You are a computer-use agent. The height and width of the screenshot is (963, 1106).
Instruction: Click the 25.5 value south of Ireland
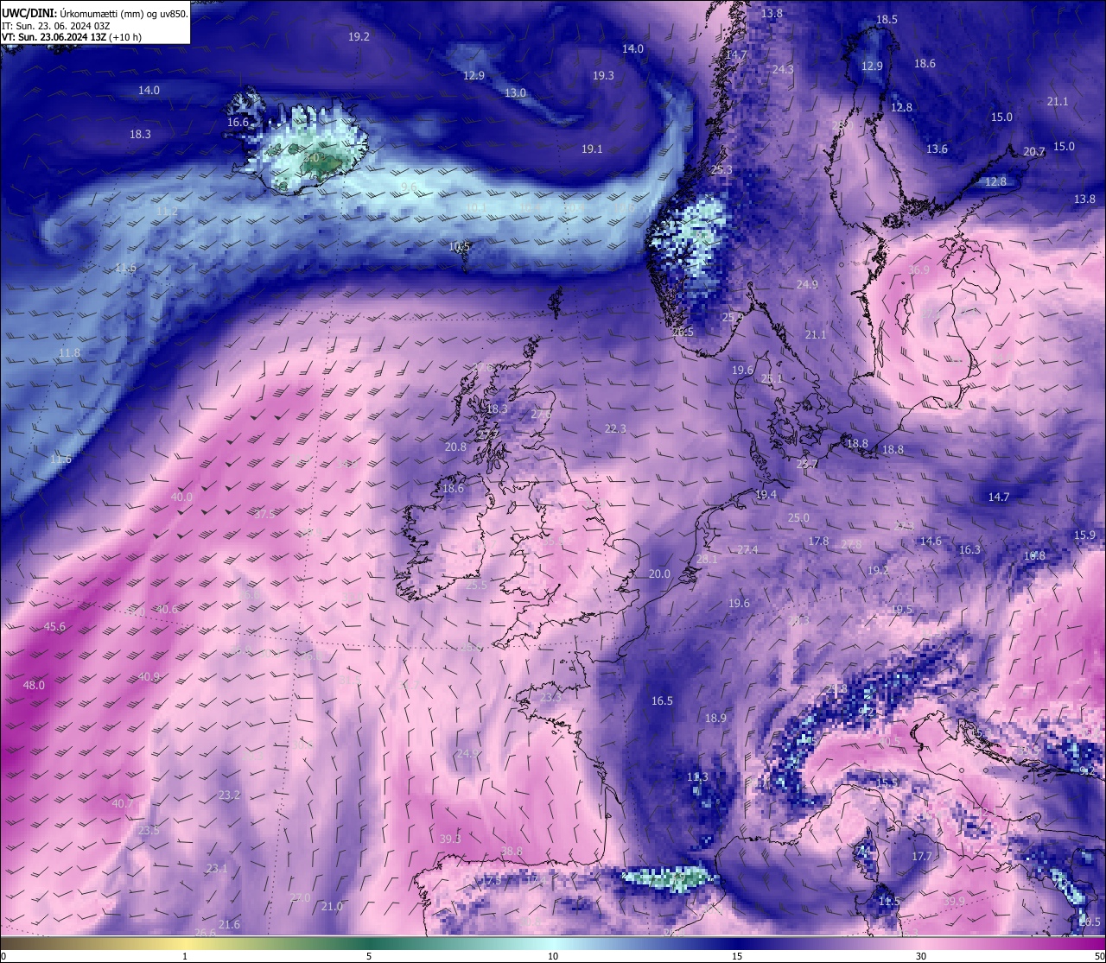pos(476,585)
